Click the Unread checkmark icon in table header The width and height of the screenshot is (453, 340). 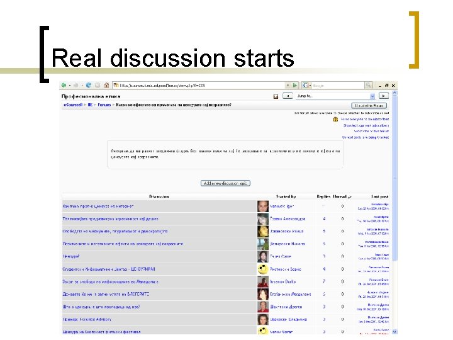[x=350, y=197]
